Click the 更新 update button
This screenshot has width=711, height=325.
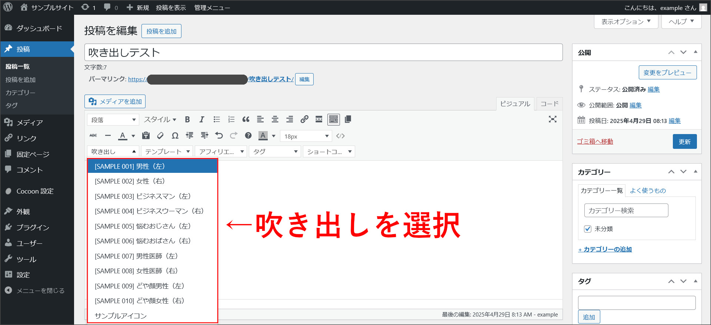pyautogui.click(x=684, y=141)
